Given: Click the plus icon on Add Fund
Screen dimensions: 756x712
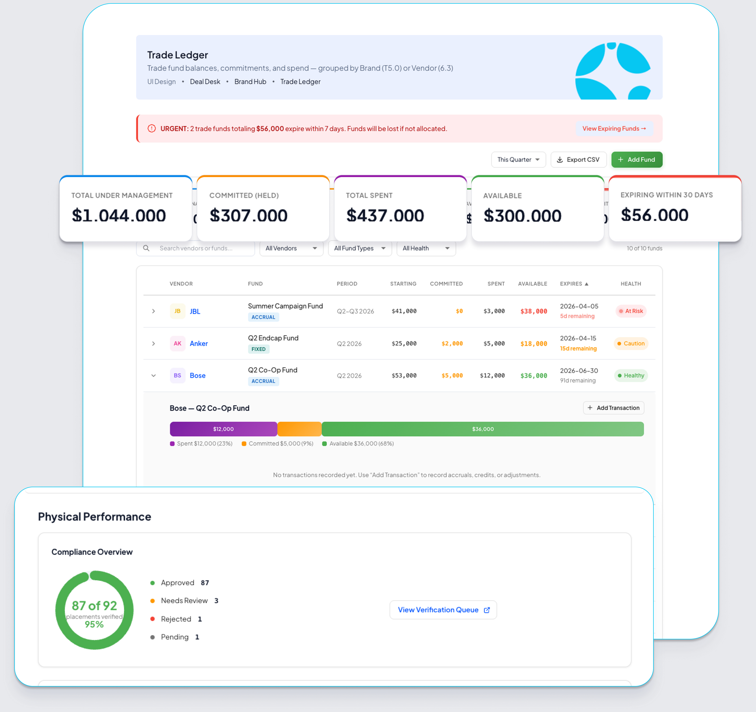Looking at the screenshot, I should 621,160.
